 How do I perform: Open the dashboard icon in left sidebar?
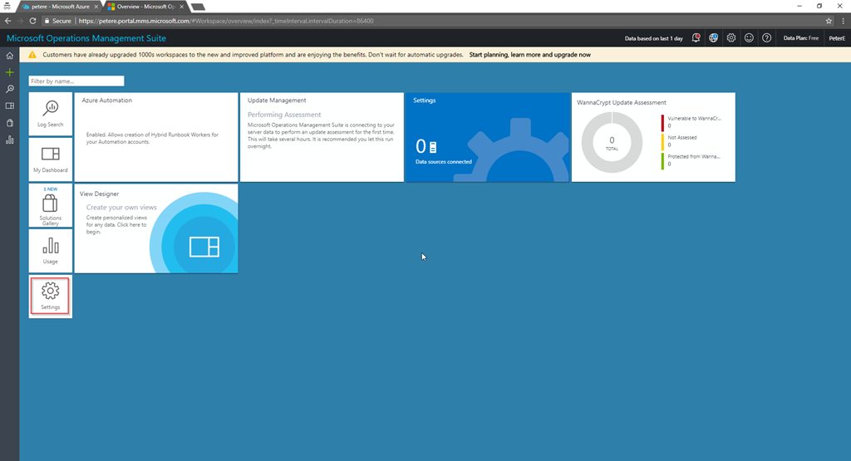tap(9, 105)
